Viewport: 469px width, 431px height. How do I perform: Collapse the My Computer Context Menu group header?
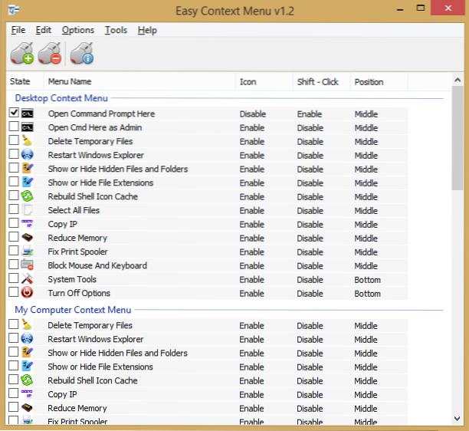[x=73, y=310]
